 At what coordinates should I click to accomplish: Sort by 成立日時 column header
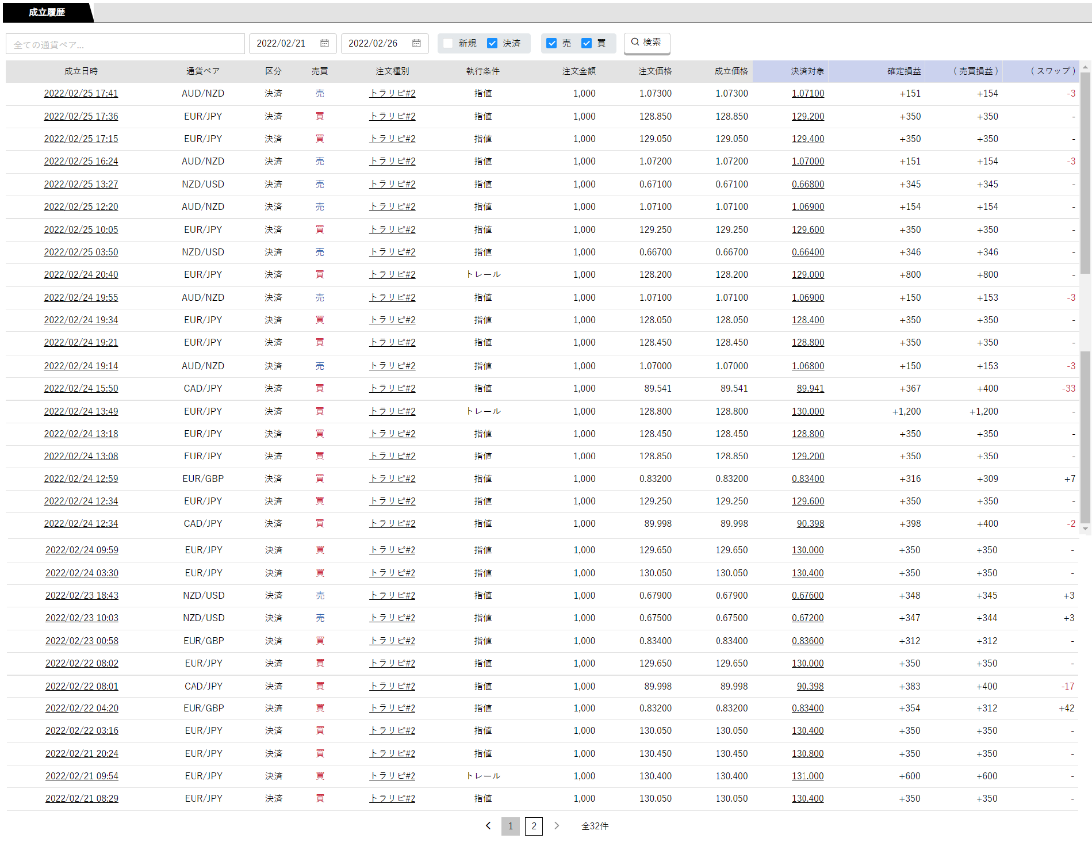click(x=81, y=71)
